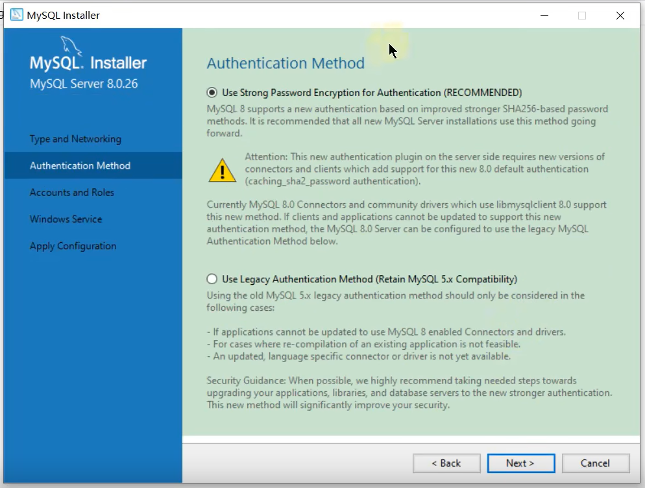Click the MySQL dolphin logo in sidebar

click(x=71, y=47)
